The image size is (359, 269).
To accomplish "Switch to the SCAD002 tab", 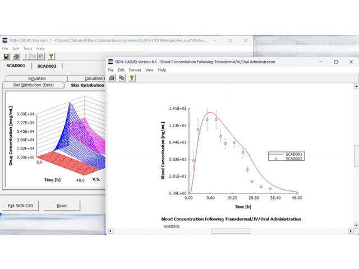I will coord(47,66).
